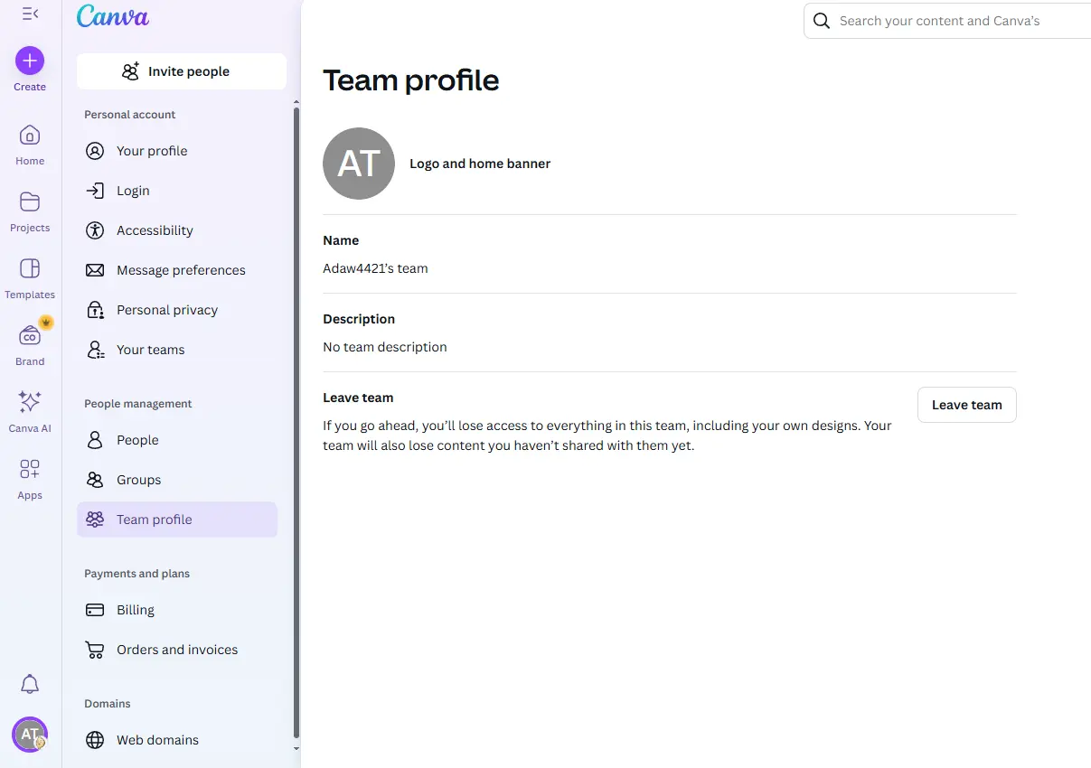1091x768 pixels.
Task: Collapse the sidebar menu icon
Action: tap(30, 14)
